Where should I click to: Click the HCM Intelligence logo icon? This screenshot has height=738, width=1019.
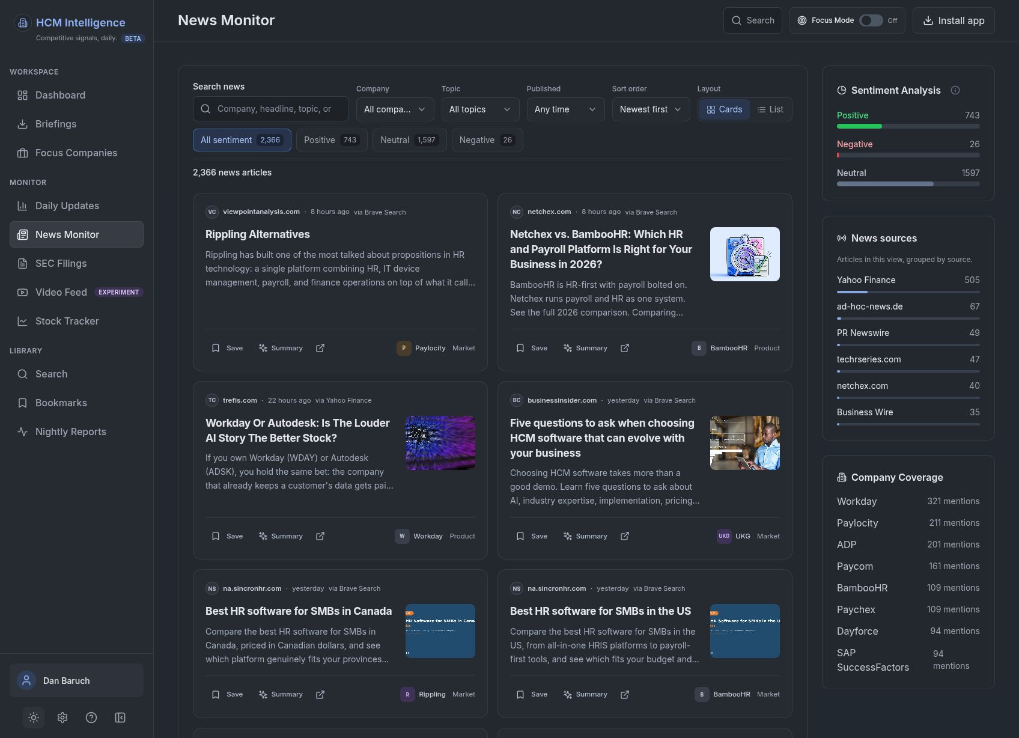(x=23, y=23)
